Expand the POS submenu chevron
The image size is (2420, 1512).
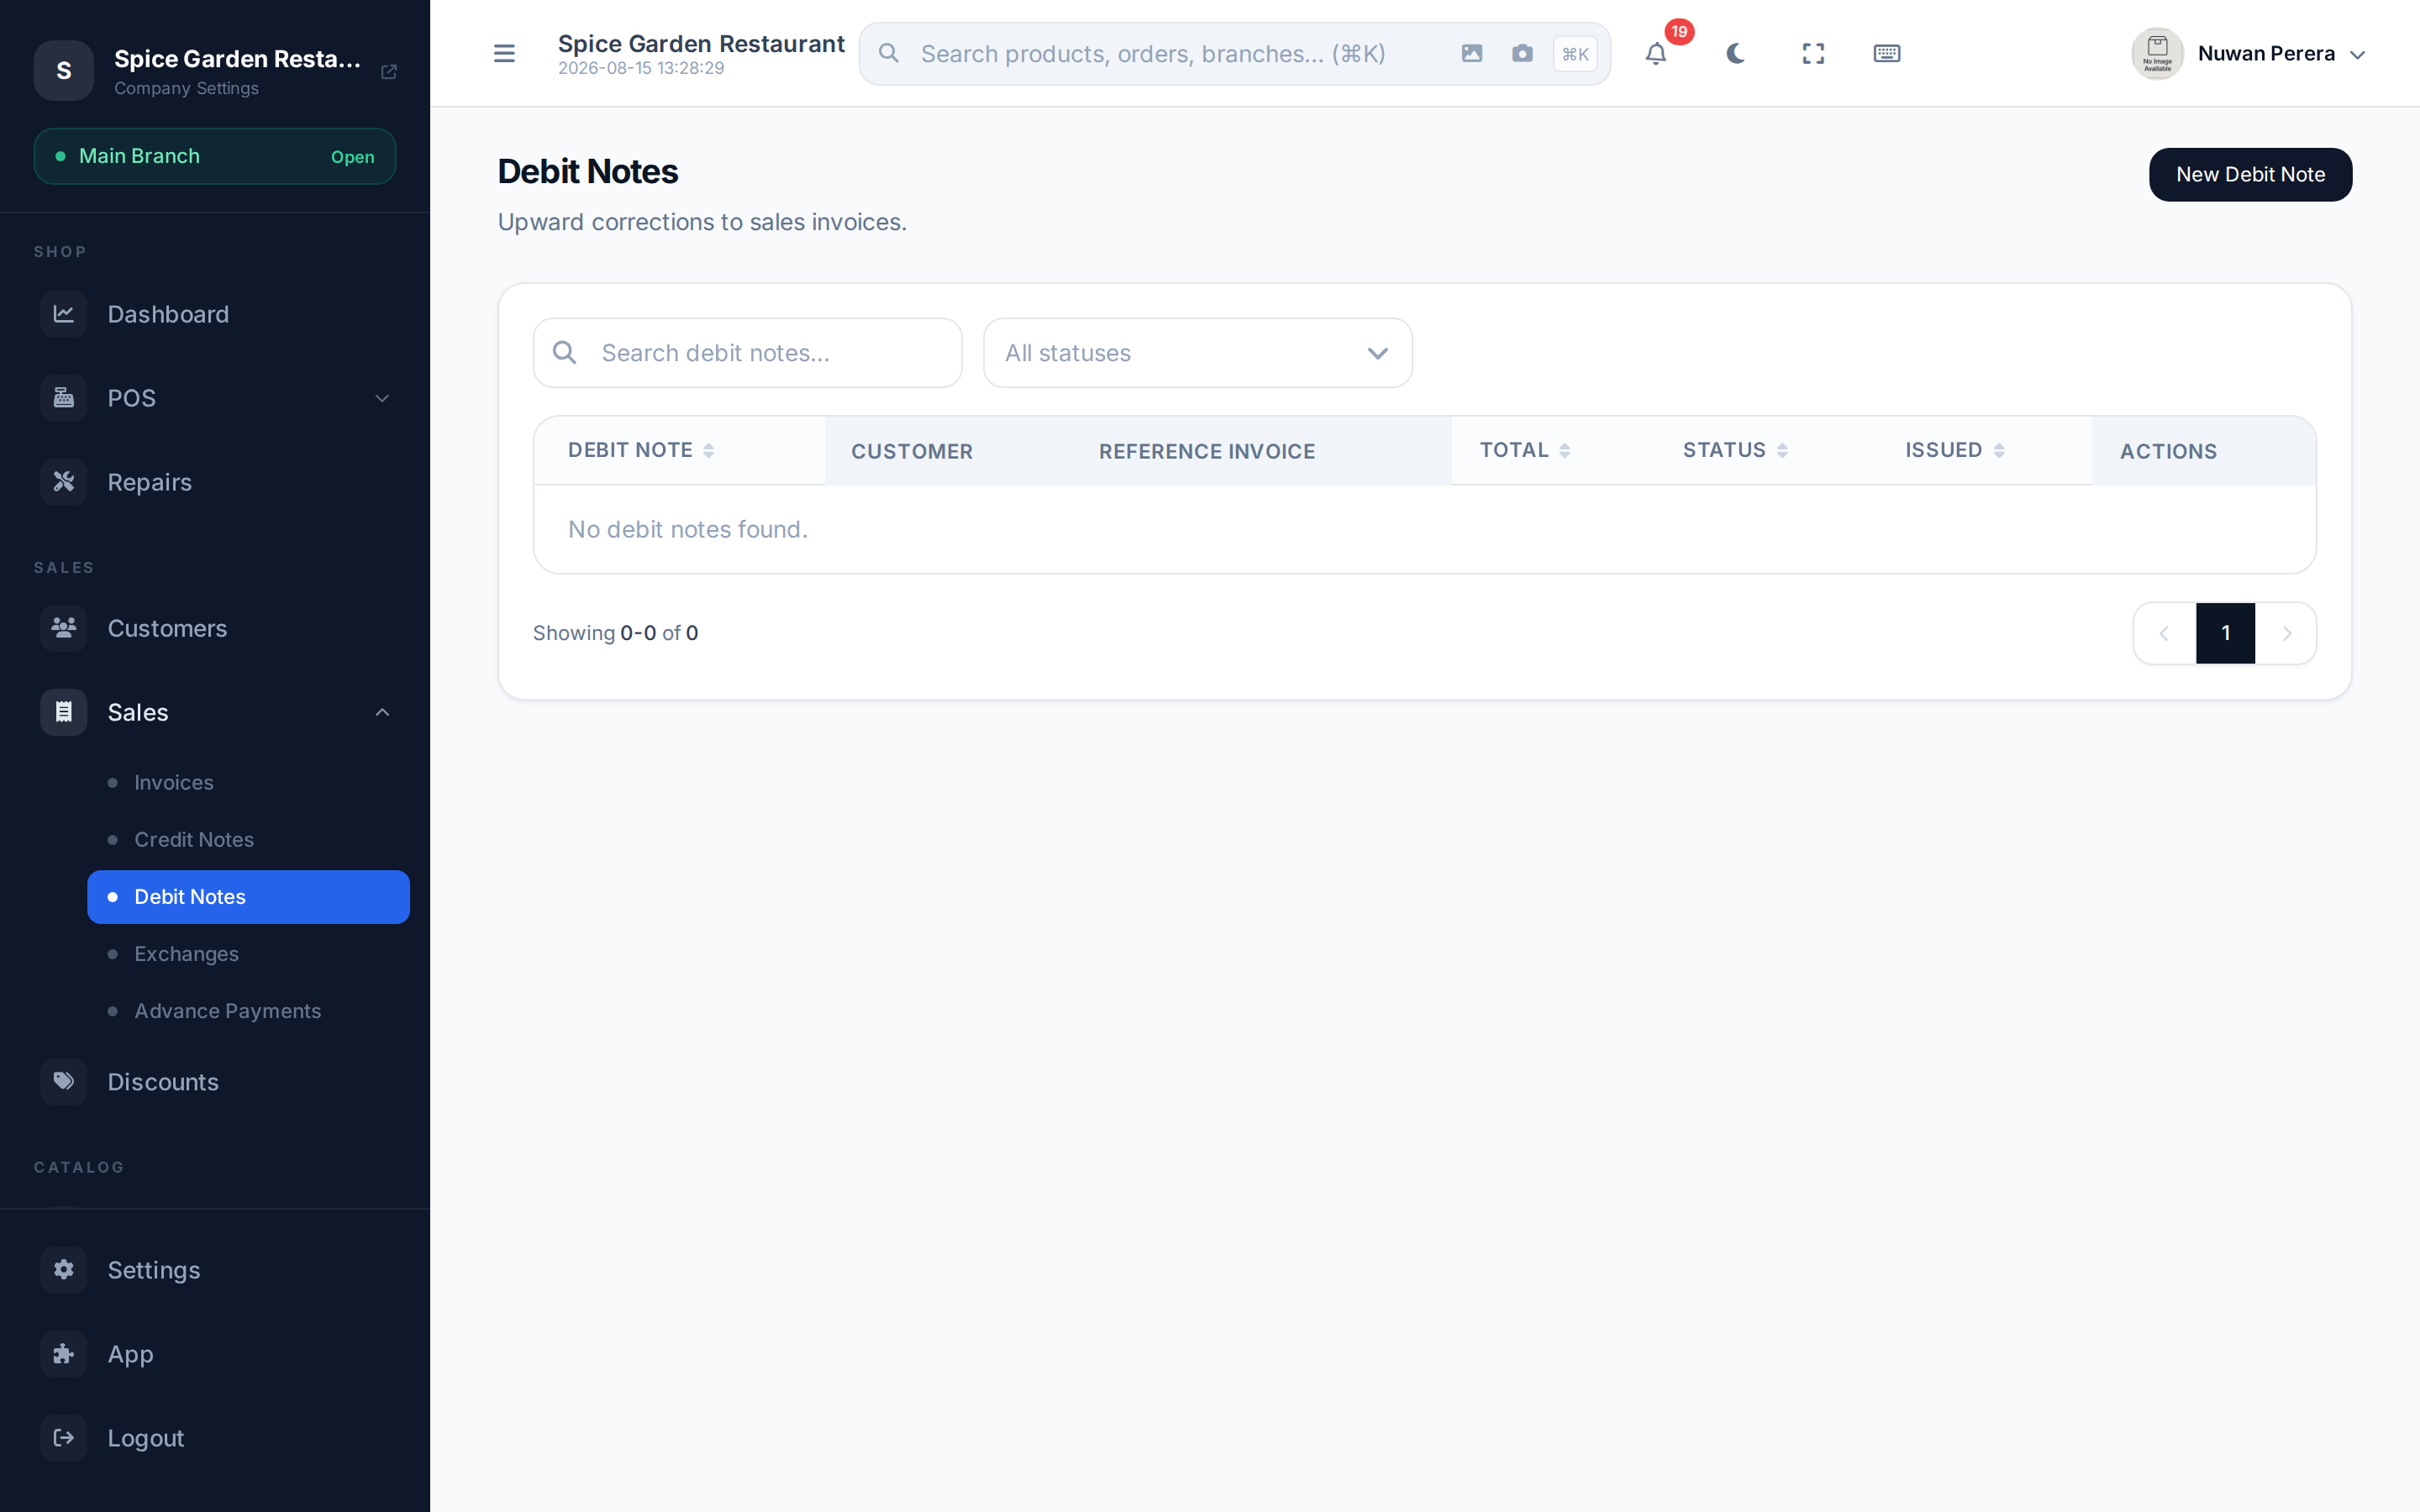click(x=382, y=398)
